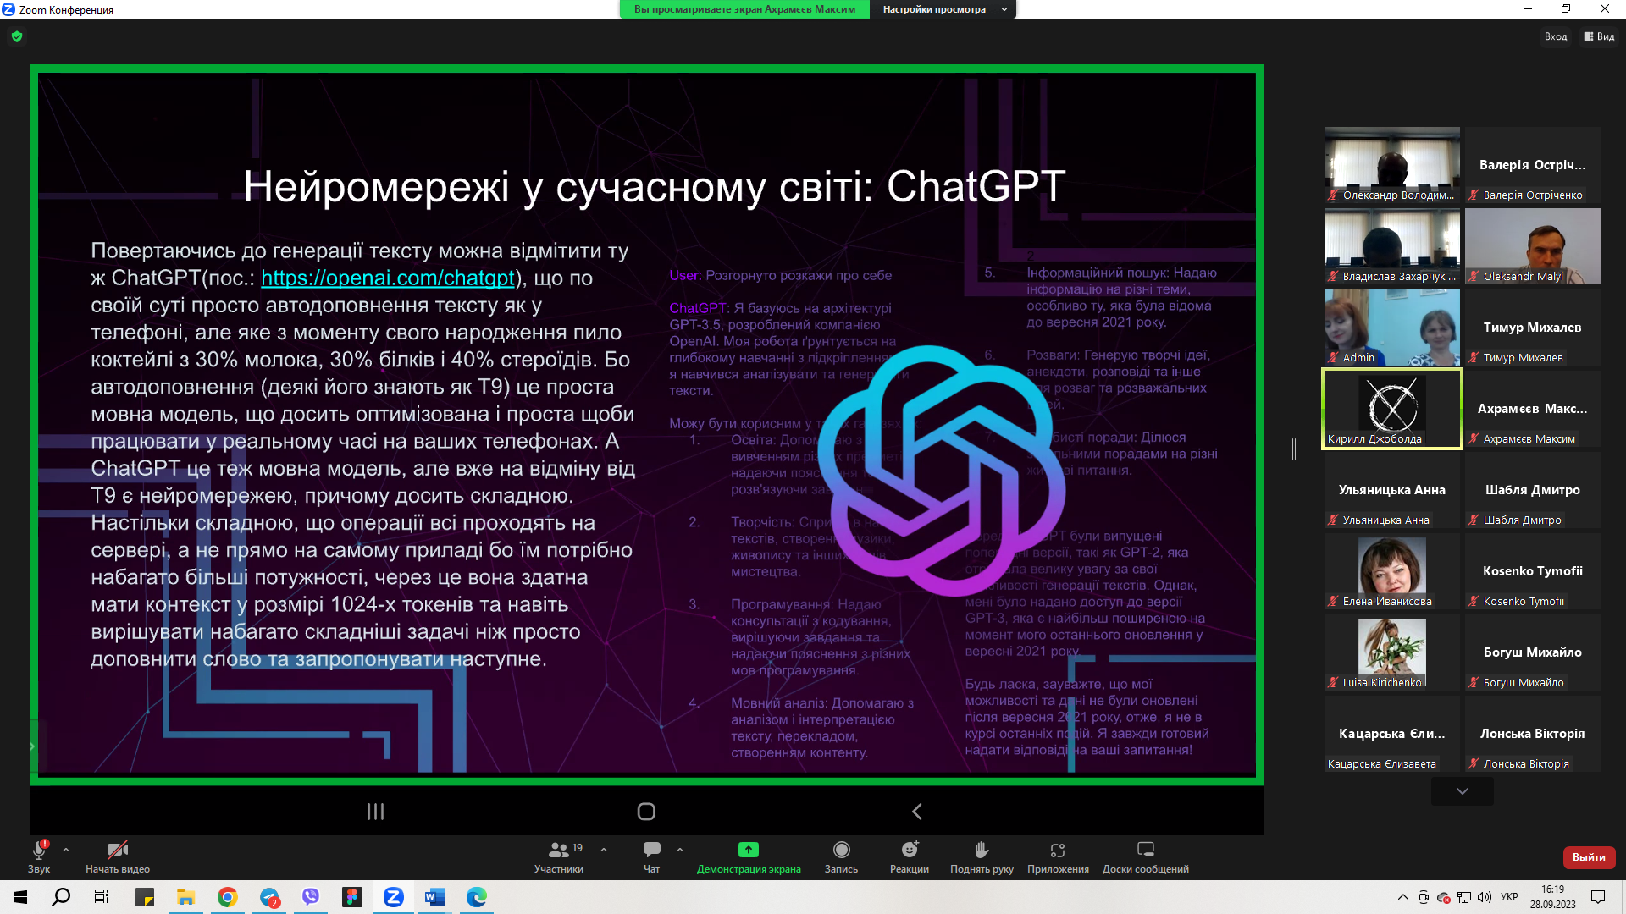Select Кирилл Джоболда video thumbnail
This screenshot has width=1626, height=914.
tap(1391, 409)
